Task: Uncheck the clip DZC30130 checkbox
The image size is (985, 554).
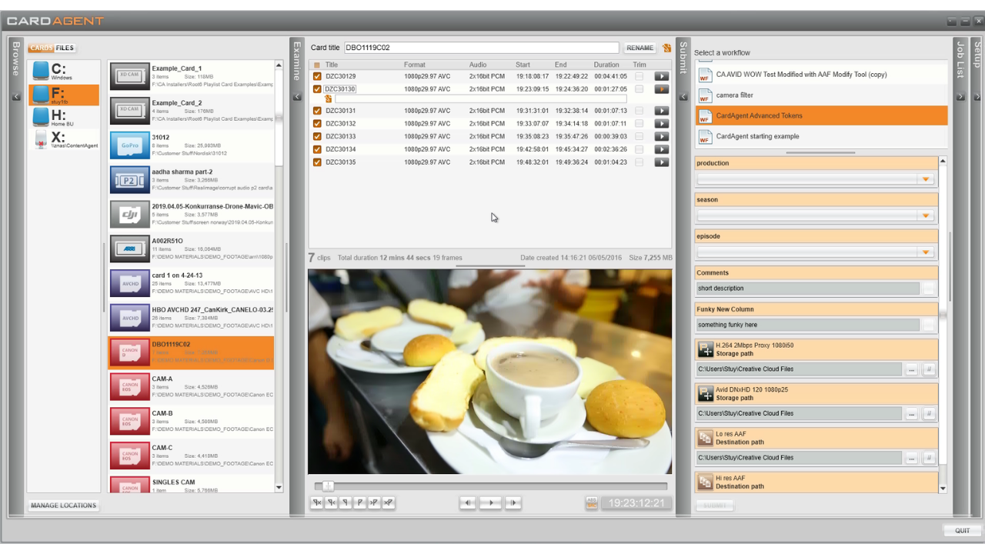Action: click(x=317, y=89)
